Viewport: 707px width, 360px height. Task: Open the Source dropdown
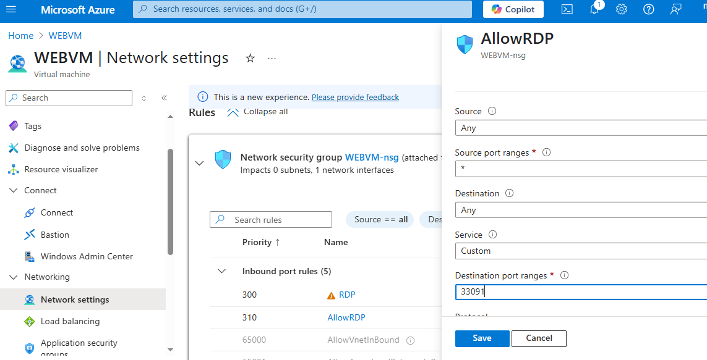(581, 128)
